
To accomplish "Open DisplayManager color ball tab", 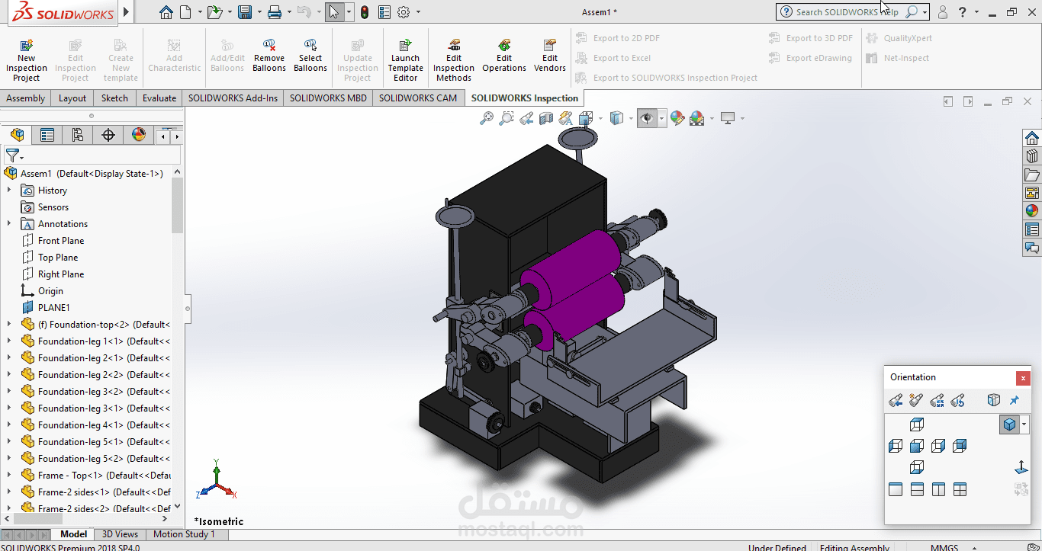I will [x=139, y=135].
